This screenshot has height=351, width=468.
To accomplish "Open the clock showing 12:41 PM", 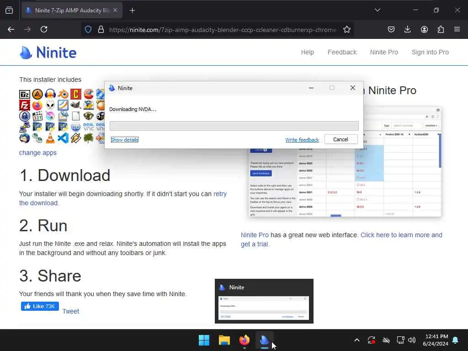I will click(x=436, y=340).
